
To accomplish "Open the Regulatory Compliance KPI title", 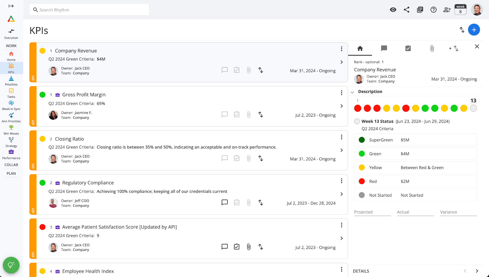I will [88, 183].
